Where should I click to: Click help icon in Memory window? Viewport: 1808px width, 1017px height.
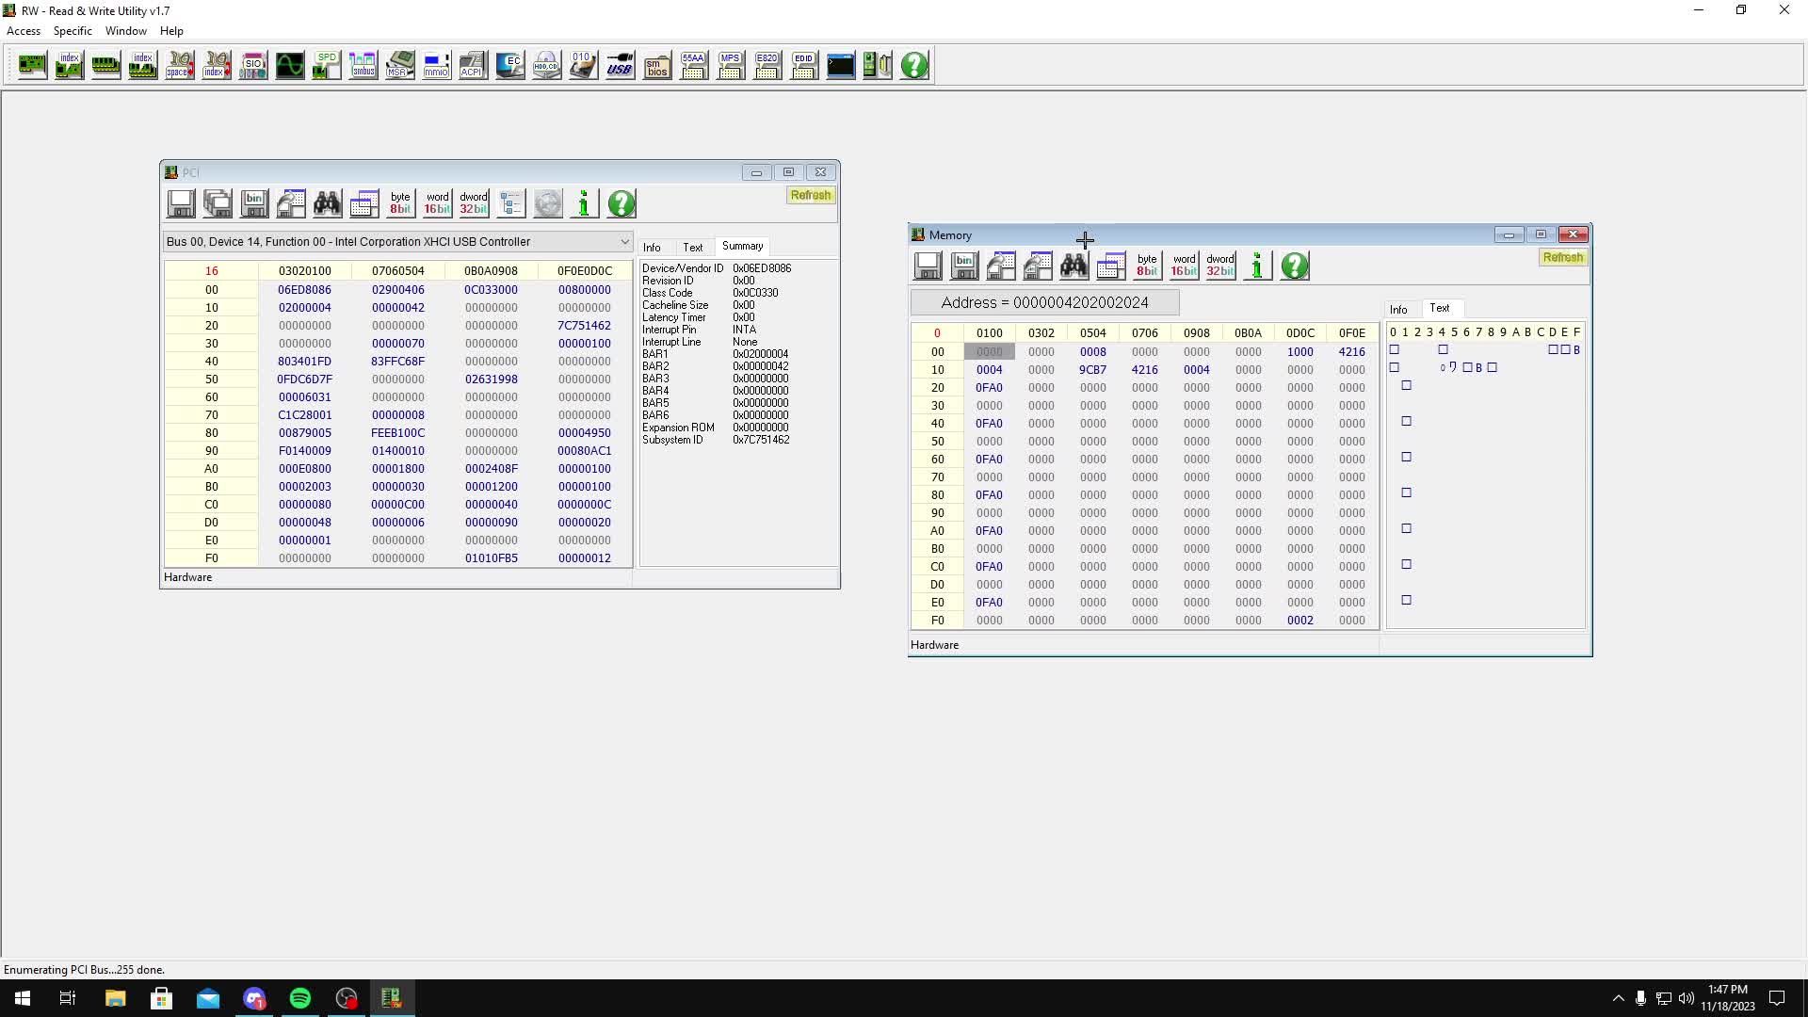click(1295, 266)
